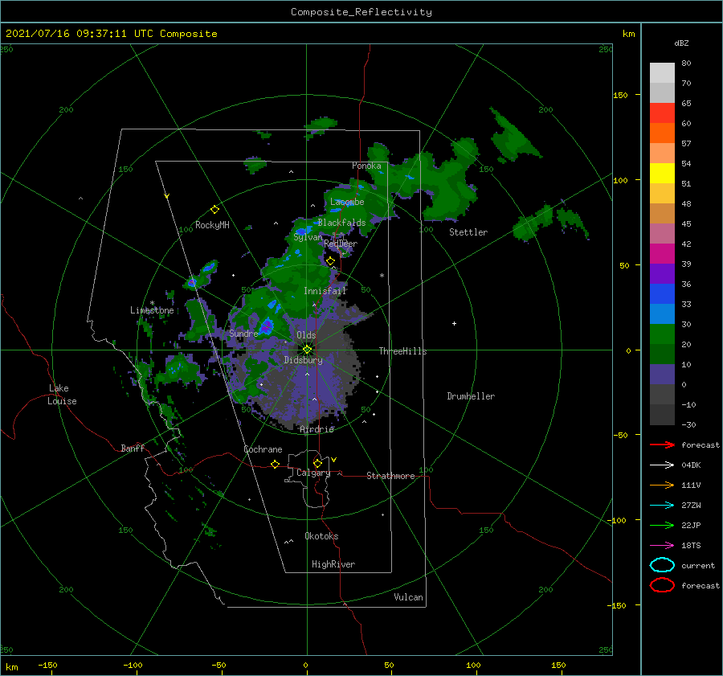Click the yellow diamond marker above Calgary
Screen dimensions: 723x676
point(317,463)
